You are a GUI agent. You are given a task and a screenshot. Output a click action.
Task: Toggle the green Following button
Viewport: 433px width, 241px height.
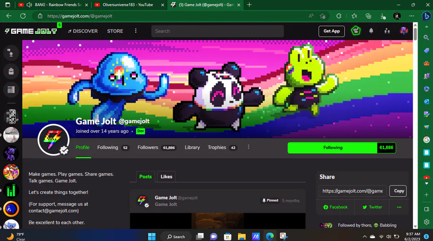point(332,148)
